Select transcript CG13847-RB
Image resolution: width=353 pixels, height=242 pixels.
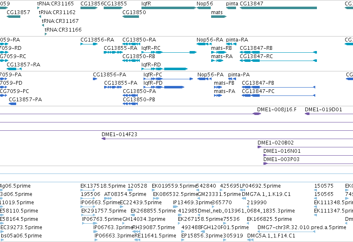point(278,52)
